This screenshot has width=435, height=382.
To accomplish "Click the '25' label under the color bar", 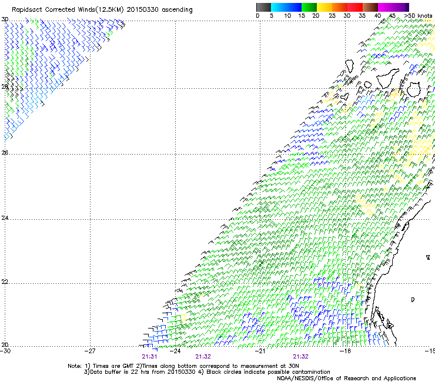I will (x=332, y=16).
